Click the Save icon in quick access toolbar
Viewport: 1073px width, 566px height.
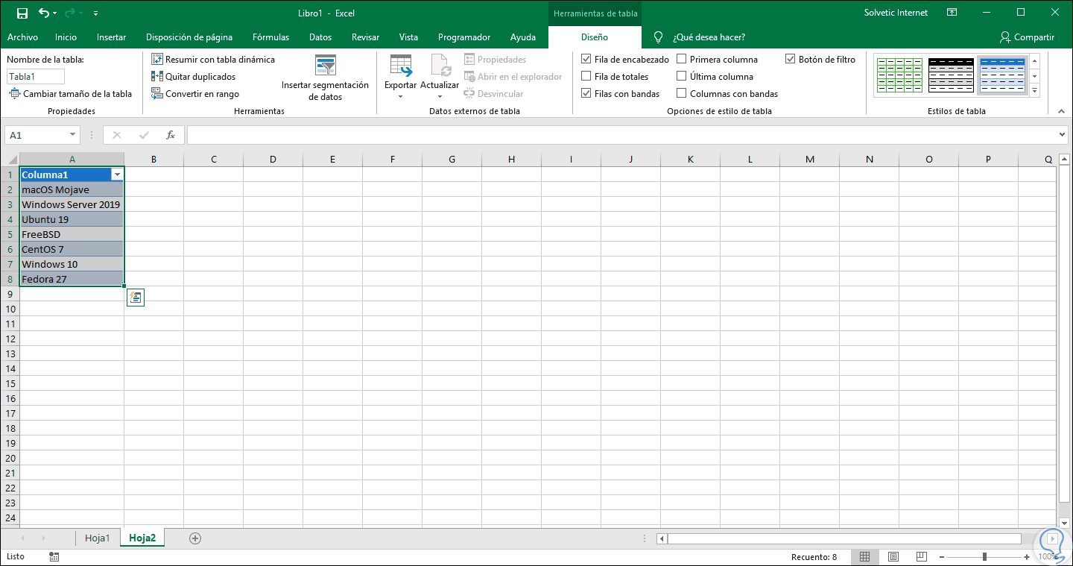[x=22, y=13]
